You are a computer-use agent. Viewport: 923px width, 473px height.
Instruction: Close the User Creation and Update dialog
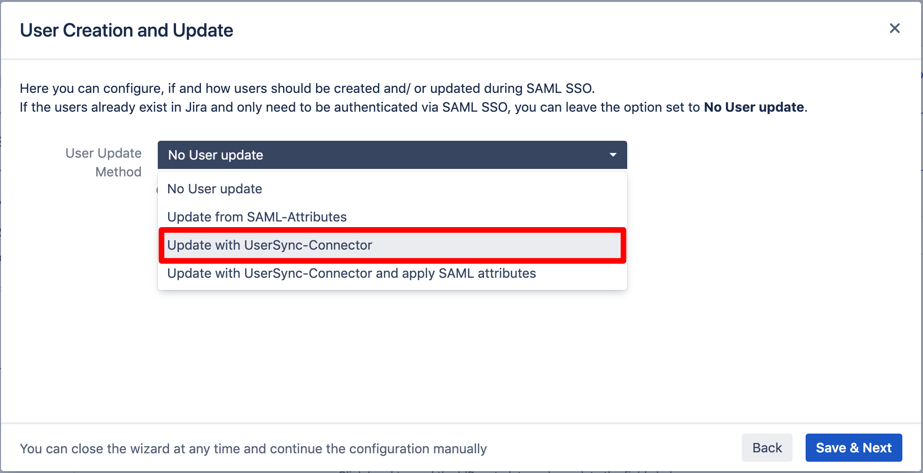pyautogui.click(x=894, y=29)
